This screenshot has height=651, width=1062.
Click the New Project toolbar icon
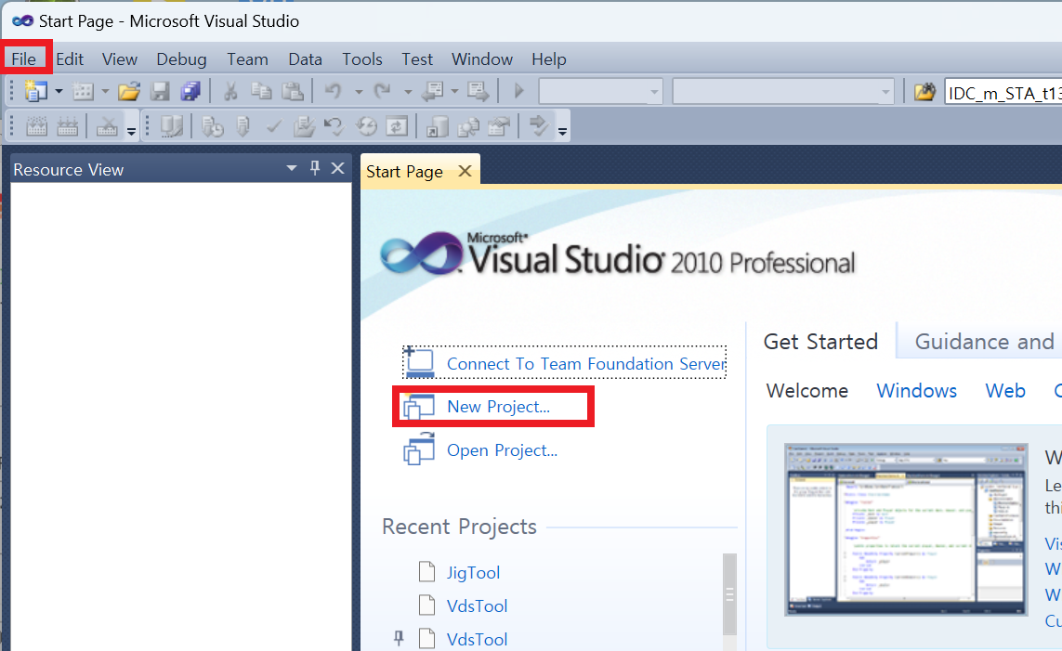pos(36,91)
